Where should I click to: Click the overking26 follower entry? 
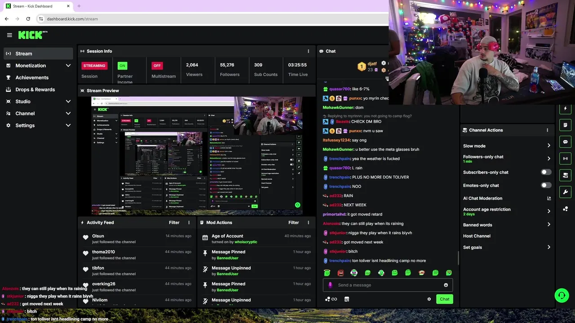pos(137,287)
